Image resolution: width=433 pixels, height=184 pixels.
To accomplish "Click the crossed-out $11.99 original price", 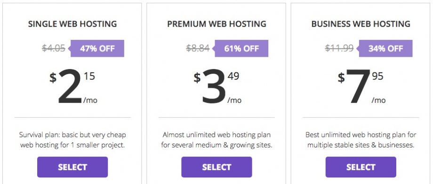I will [339, 48].
